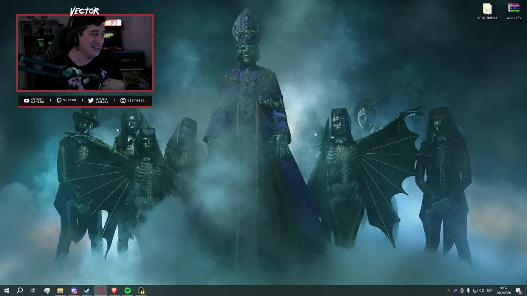Image resolution: width=527 pixels, height=296 pixels.
Task: Open Spotify from the taskbar
Action: pos(128,291)
